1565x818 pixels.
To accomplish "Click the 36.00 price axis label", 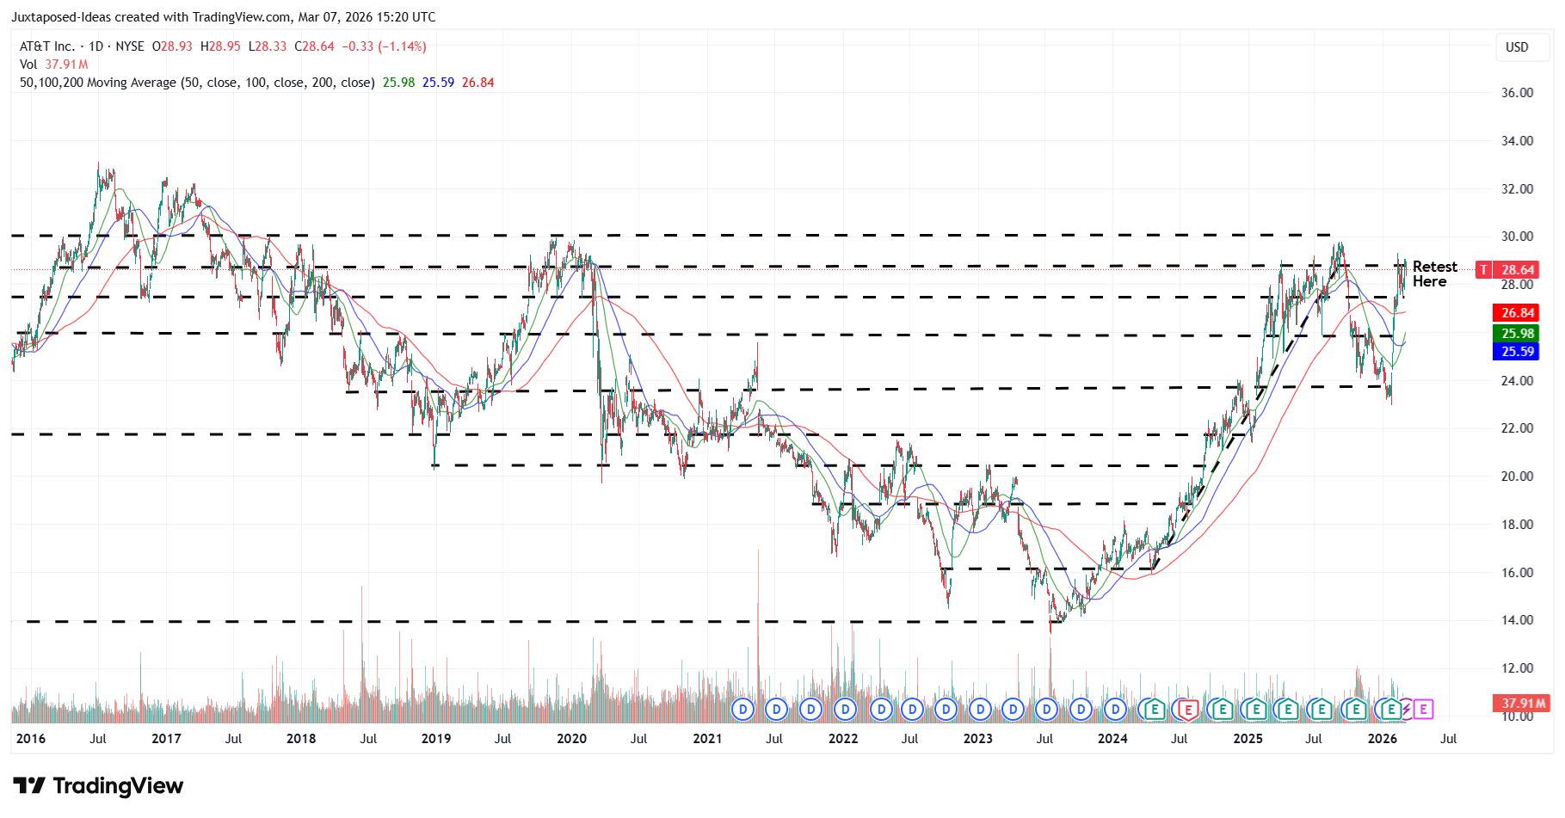I will (1517, 93).
